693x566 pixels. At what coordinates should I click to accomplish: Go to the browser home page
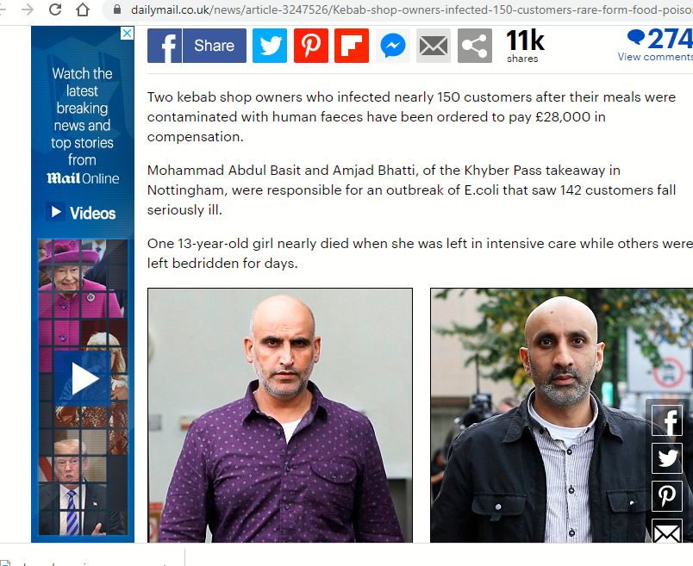[83, 9]
